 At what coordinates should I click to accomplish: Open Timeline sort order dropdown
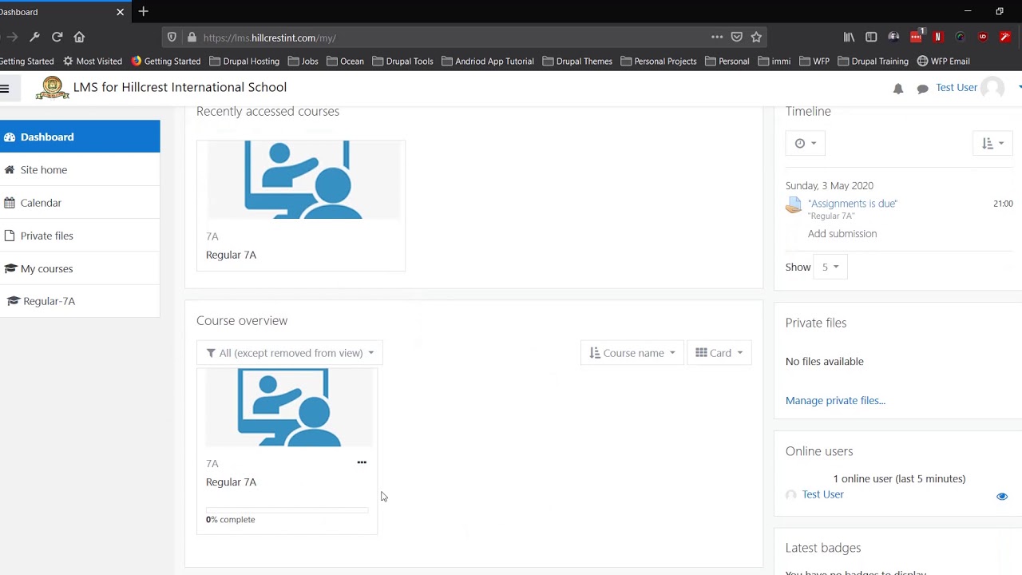click(x=992, y=143)
